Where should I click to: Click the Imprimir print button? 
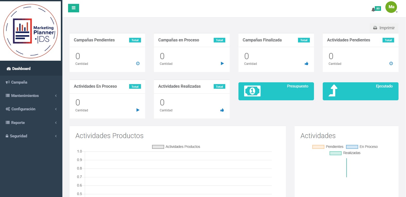tap(384, 28)
